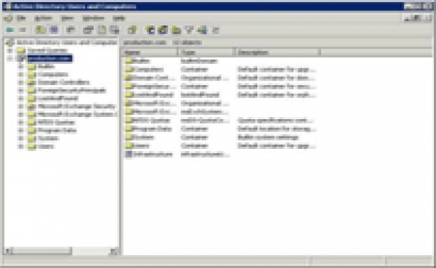Click the funnel Filter options icon
The width and height of the screenshot is (436, 268).
[x=190, y=30]
